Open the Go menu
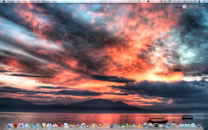The height and width of the screenshot is (130, 208). (38, 2)
